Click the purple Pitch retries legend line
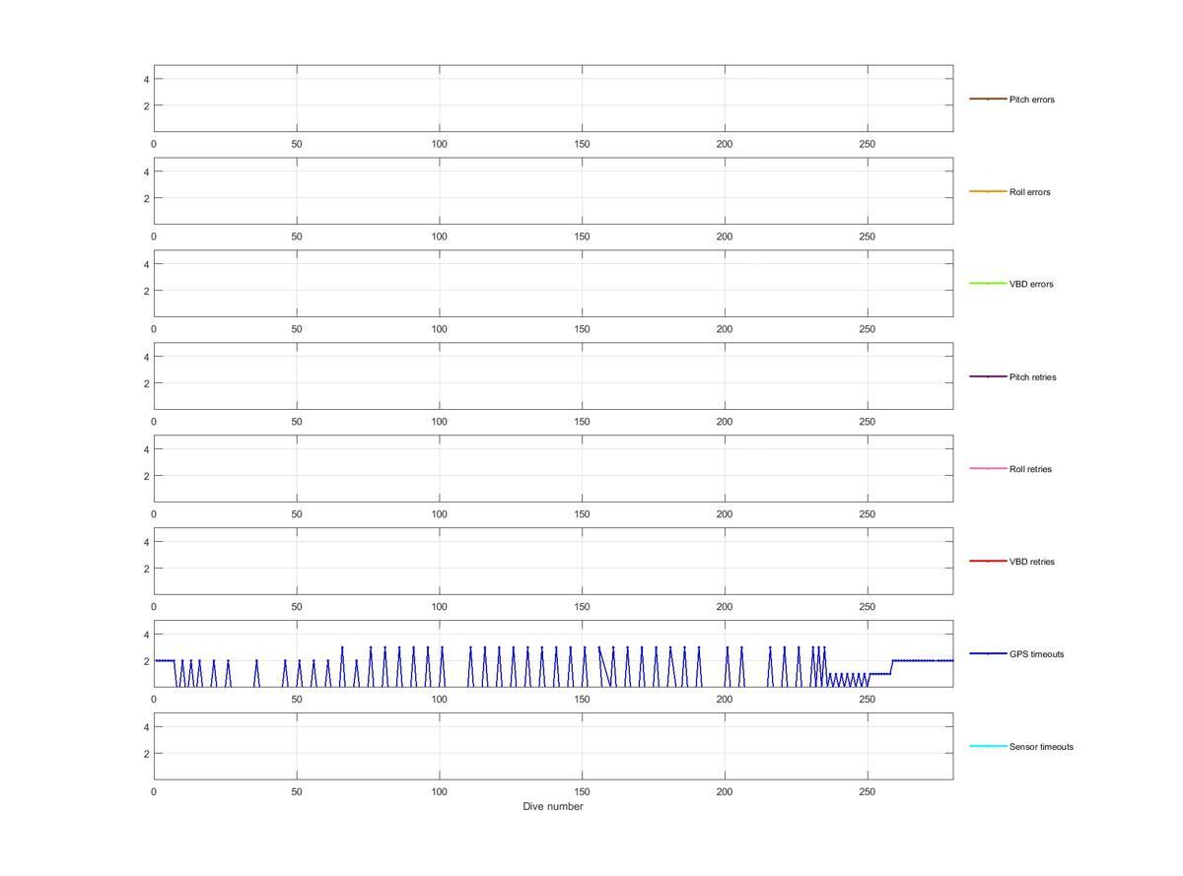The width and height of the screenshot is (1183, 876). 988,376
